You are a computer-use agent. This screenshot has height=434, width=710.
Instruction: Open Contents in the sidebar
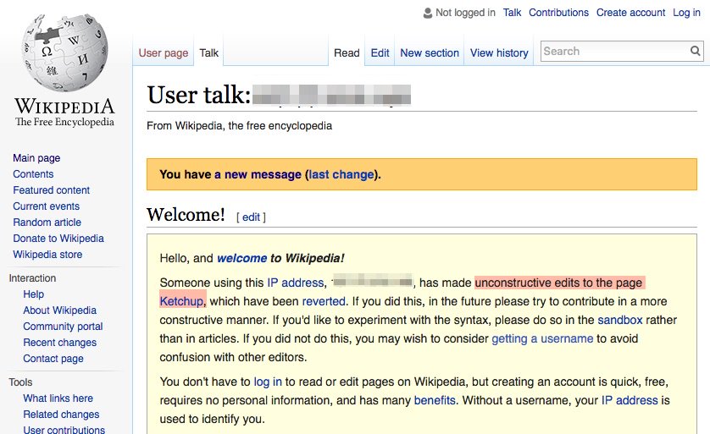[33, 174]
